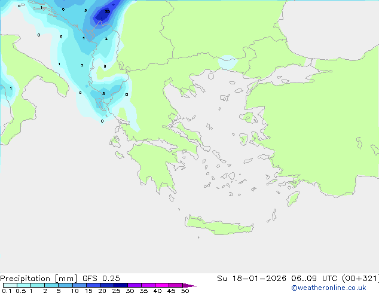
Task: Click the 'Su 18-01-2026' forecast date text
Action: click(x=252, y=279)
